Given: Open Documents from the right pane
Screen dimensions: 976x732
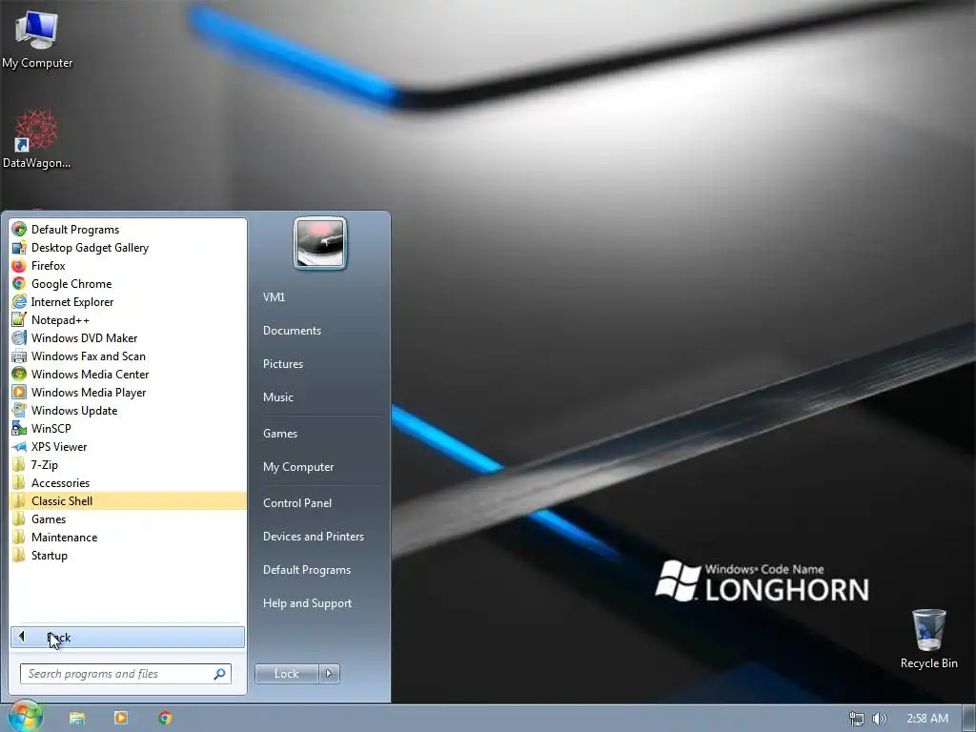Looking at the screenshot, I should tap(292, 331).
